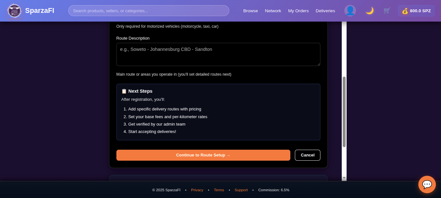The height and width of the screenshot is (198, 441).
Task: Open the Terms link in footer
Action: [219, 190]
